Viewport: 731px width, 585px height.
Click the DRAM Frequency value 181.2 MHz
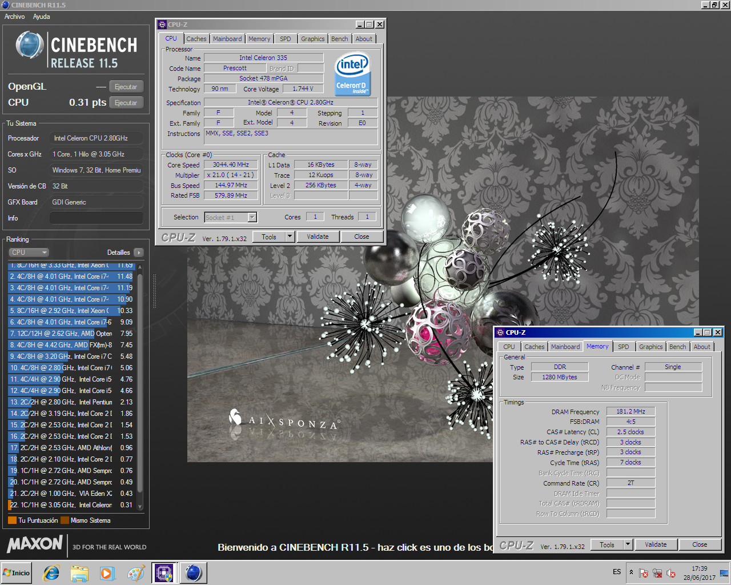tap(630, 412)
